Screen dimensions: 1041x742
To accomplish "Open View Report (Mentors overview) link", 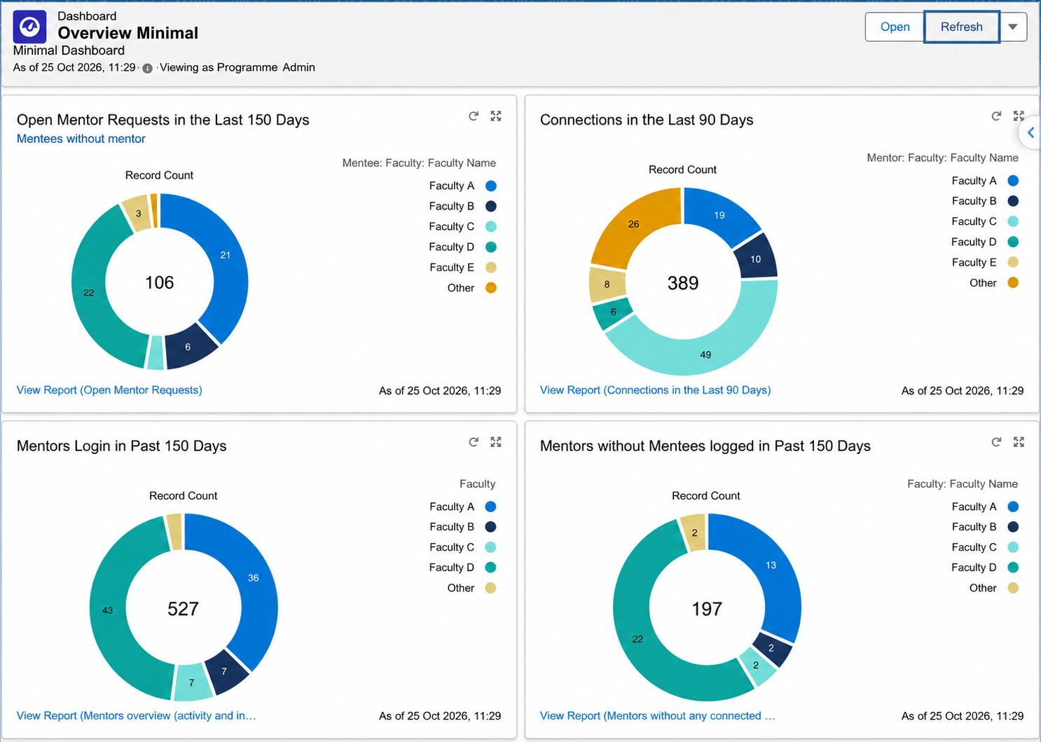I will pos(136,716).
